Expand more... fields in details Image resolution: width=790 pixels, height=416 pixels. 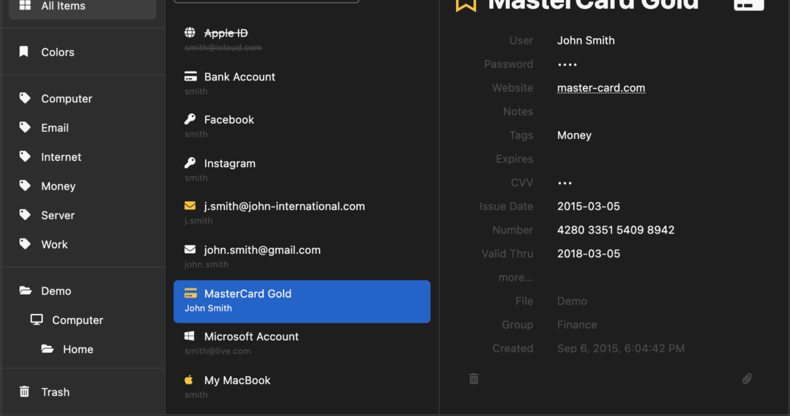(516, 277)
